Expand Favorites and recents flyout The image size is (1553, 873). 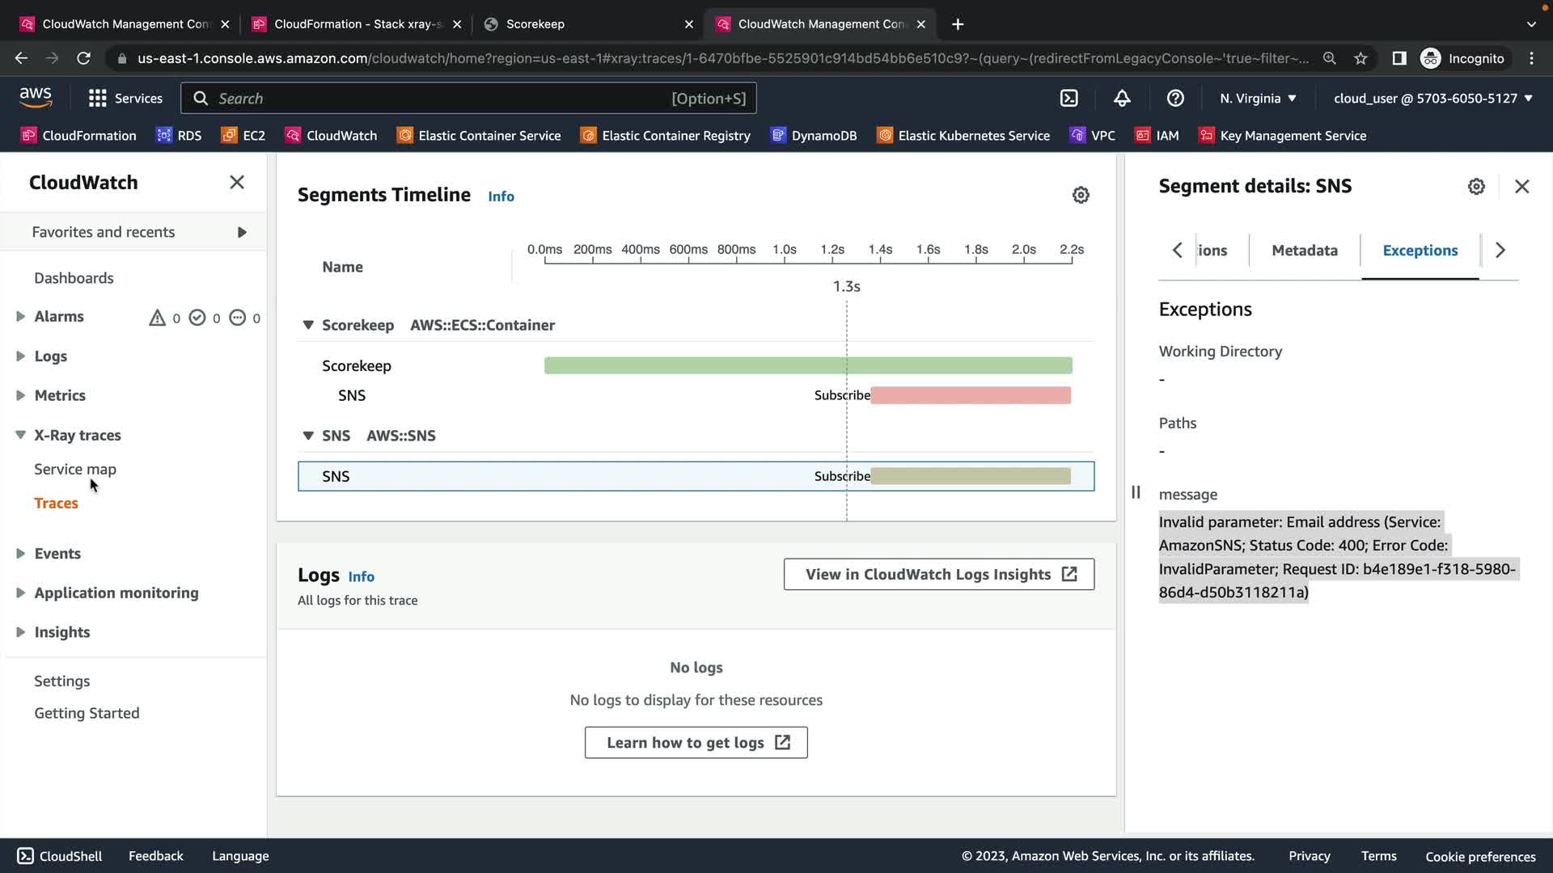[242, 232]
